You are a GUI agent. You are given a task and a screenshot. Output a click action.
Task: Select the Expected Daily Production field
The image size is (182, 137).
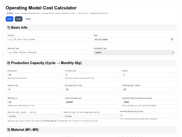[148, 102]
